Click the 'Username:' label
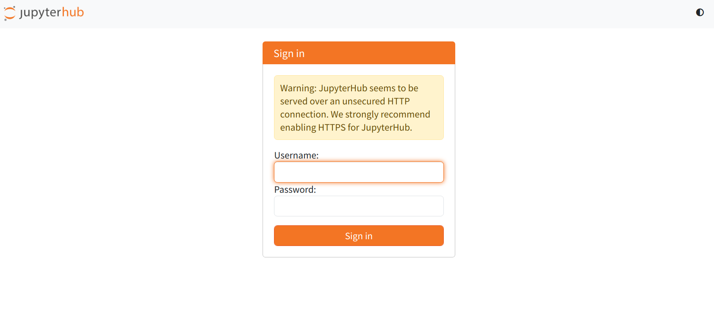714x328 pixels. pyautogui.click(x=296, y=156)
